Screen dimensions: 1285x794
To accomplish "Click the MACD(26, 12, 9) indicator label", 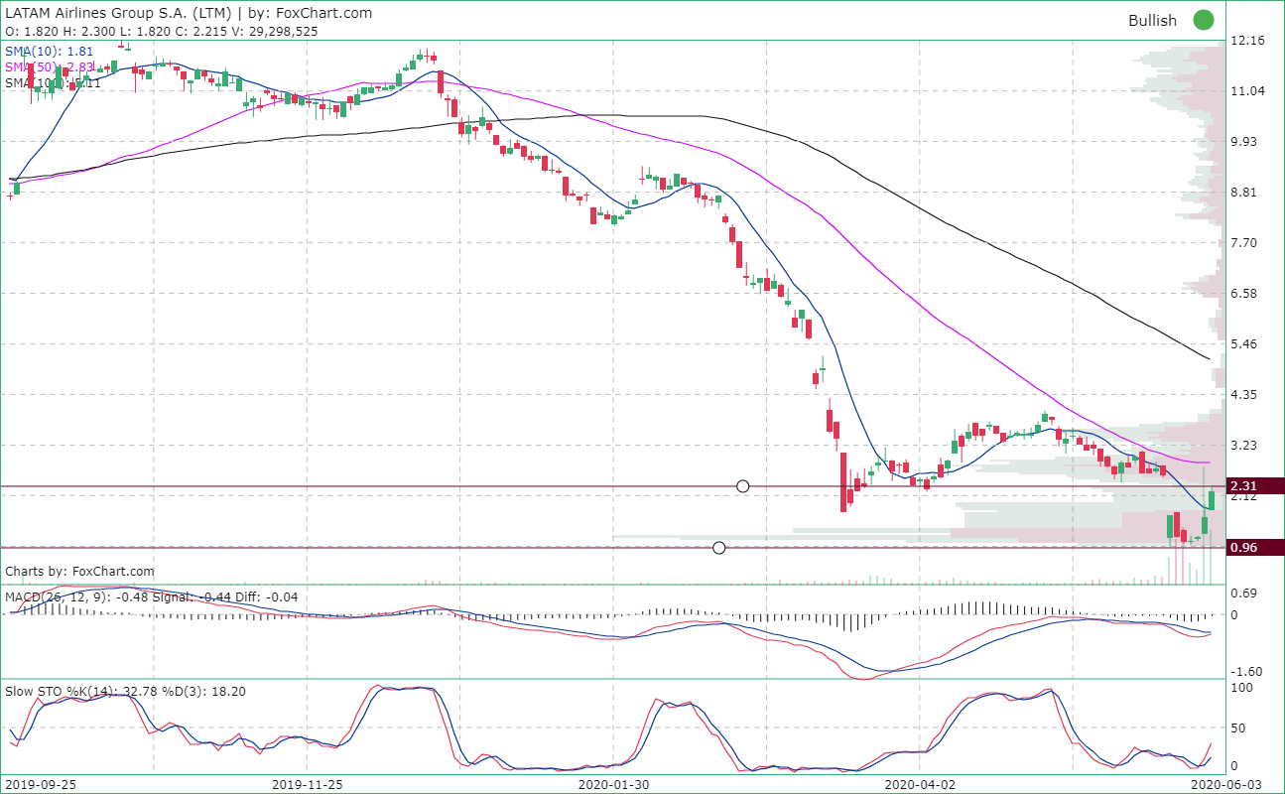I will 152,596.
